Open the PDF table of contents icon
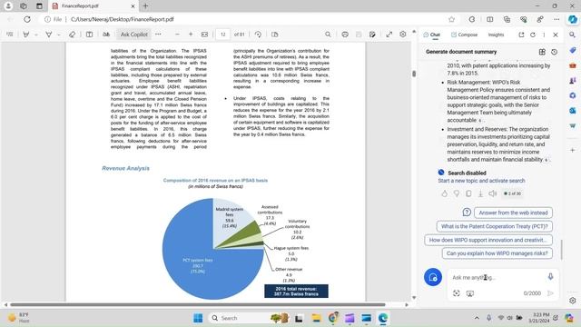 click(x=10, y=35)
